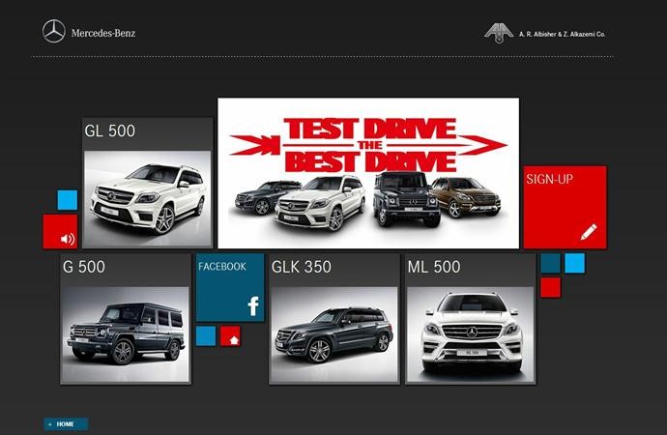Click the Mercedes-Benz star logo
Screen dimensions: 667x435
[x=54, y=32]
